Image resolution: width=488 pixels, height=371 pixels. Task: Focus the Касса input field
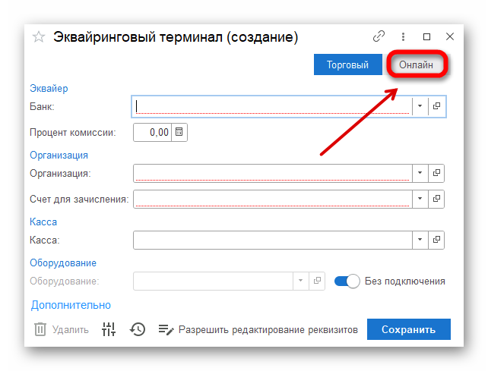click(x=273, y=240)
